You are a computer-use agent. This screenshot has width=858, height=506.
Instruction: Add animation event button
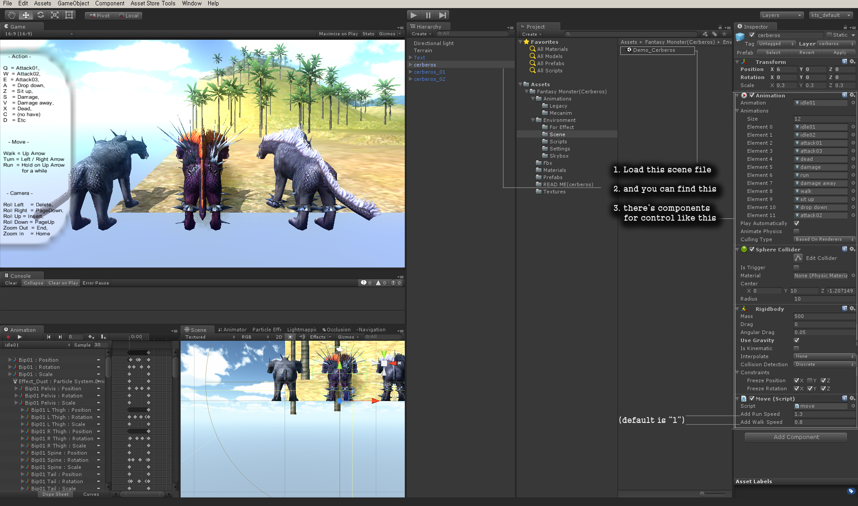click(x=103, y=337)
